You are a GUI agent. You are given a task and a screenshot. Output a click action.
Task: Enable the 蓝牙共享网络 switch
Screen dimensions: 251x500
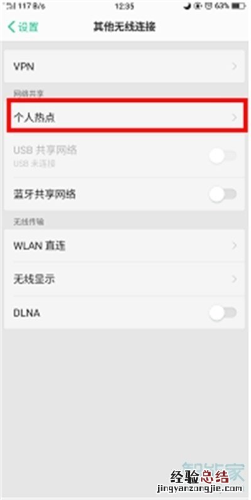(223, 194)
